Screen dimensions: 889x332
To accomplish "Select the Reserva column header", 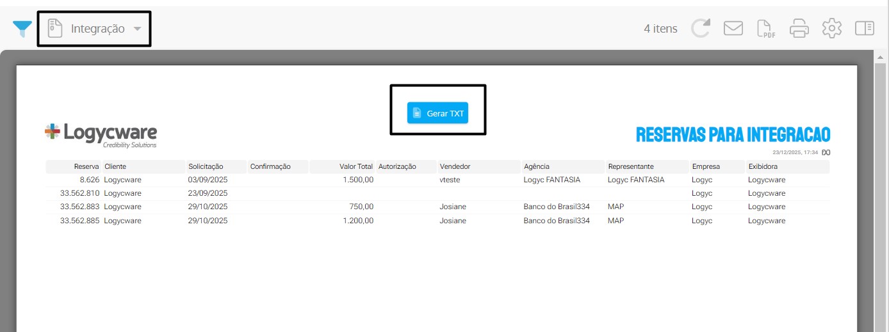I will click(86, 166).
